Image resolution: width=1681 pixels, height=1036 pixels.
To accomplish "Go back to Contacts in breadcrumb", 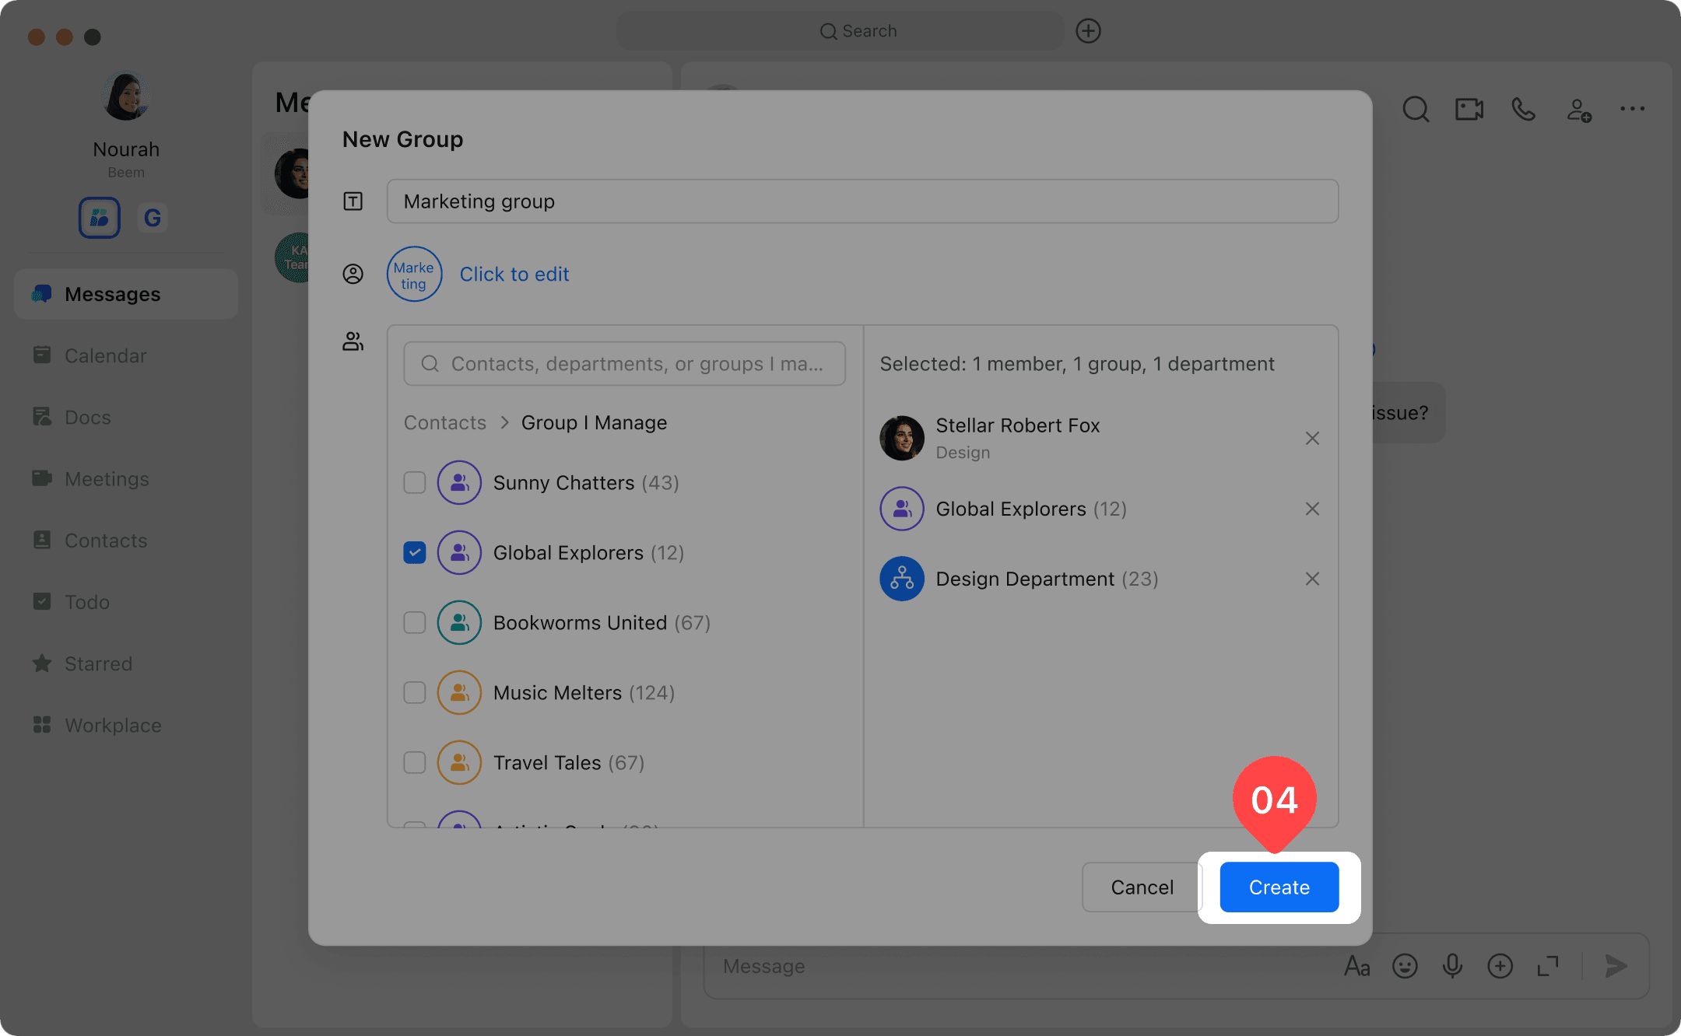I will click(x=444, y=422).
